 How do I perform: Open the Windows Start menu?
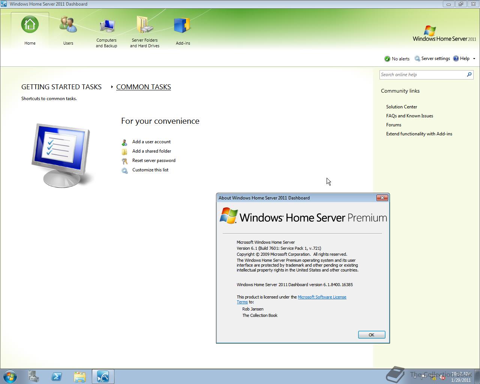(x=10, y=376)
